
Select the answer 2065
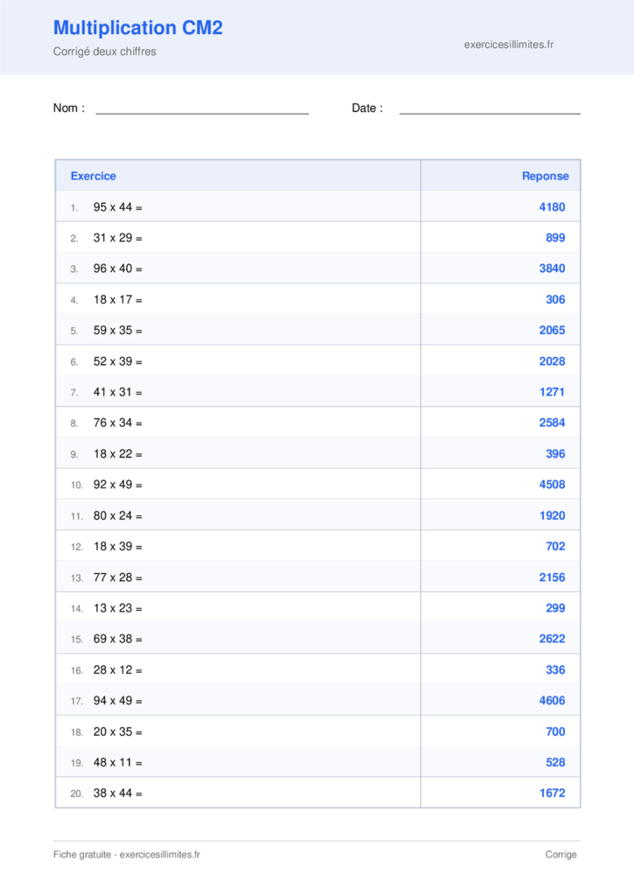(553, 330)
